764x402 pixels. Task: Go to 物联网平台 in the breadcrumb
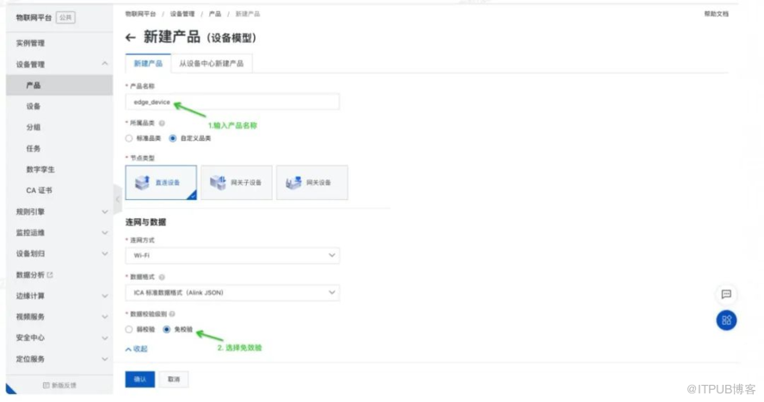(x=140, y=14)
